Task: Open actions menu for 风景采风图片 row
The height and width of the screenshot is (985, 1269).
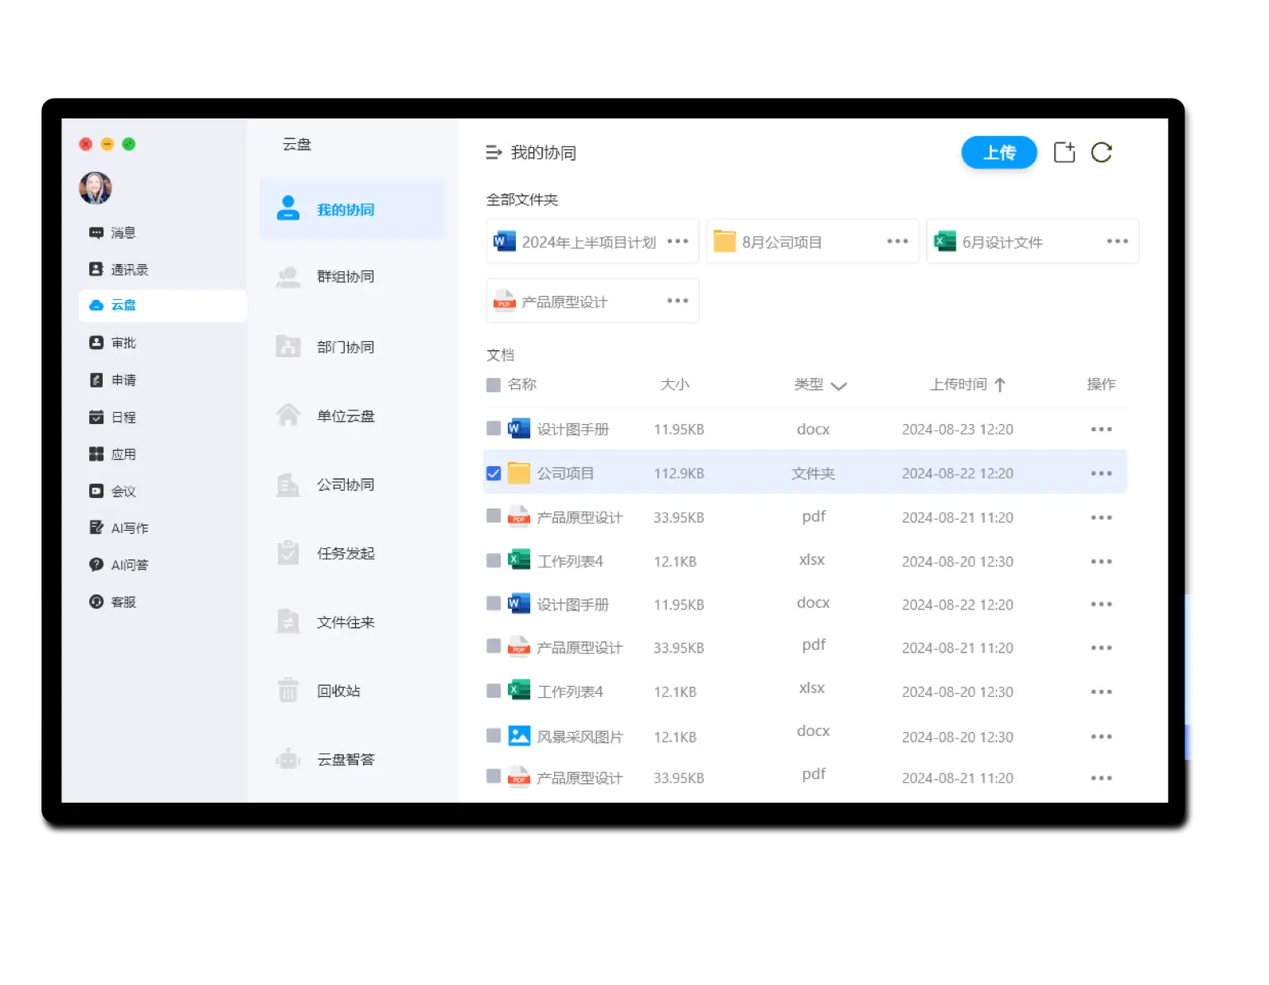Action: (1101, 737)
